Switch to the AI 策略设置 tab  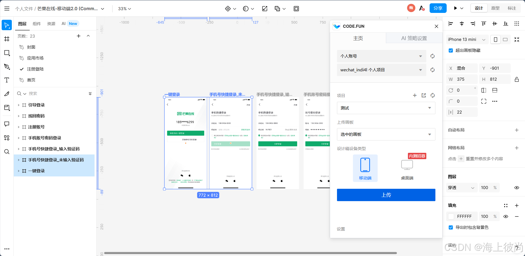coord(413,38)
